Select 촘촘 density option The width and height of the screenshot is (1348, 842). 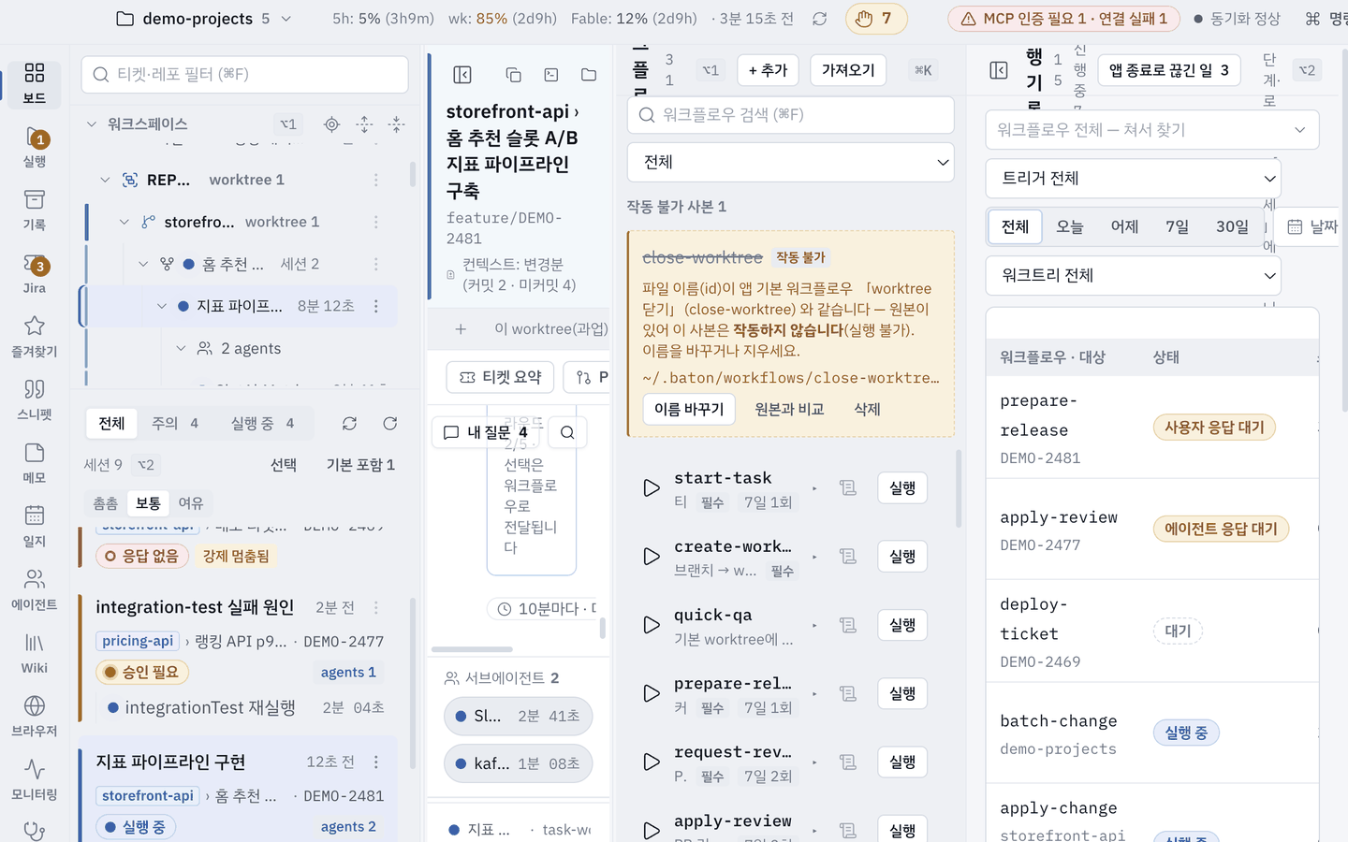106,503
